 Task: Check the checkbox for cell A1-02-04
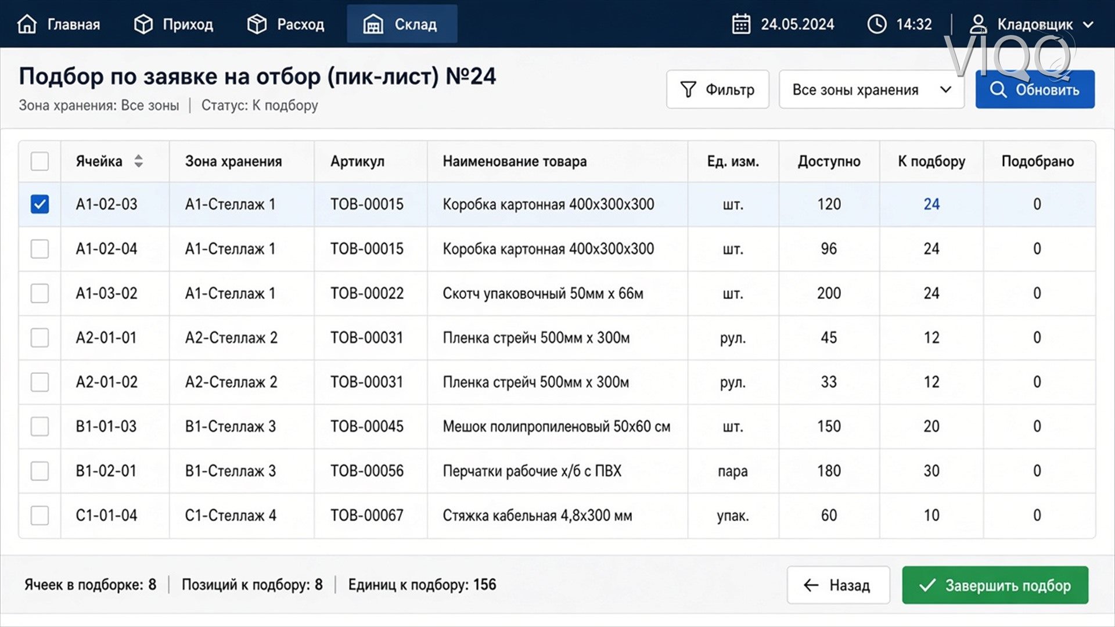click(x=39, y=249)
